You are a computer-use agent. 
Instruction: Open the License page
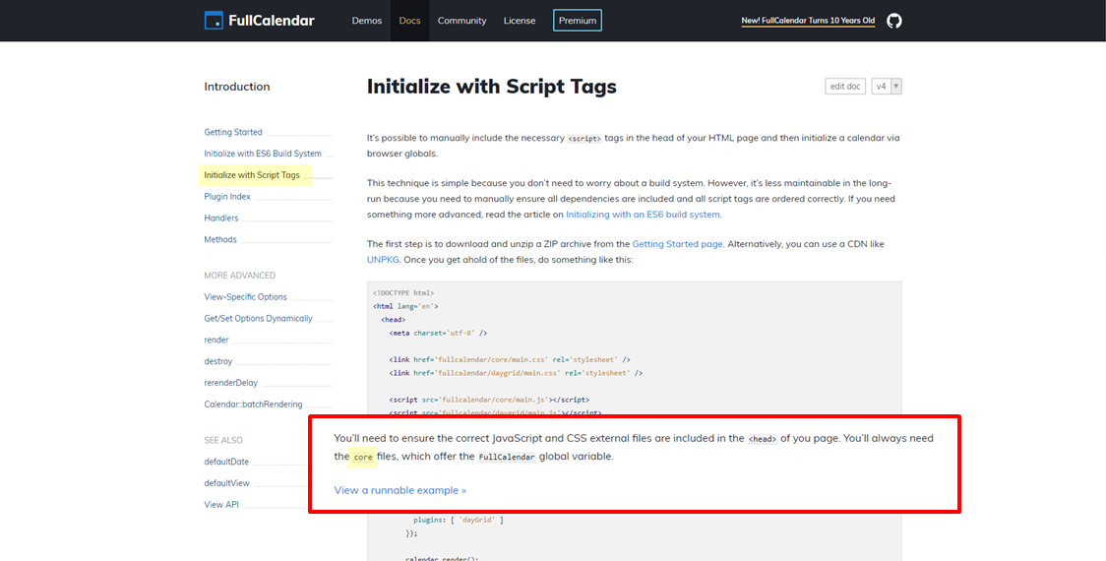[x=520, y=21]
